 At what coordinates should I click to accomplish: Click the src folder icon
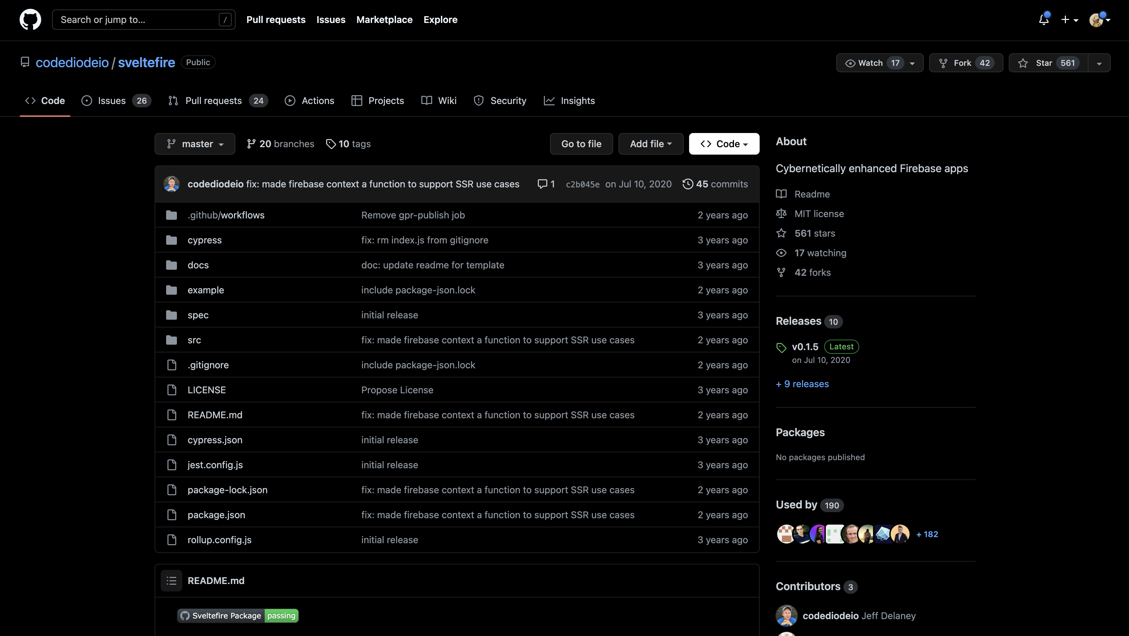(x=172, y=340)
